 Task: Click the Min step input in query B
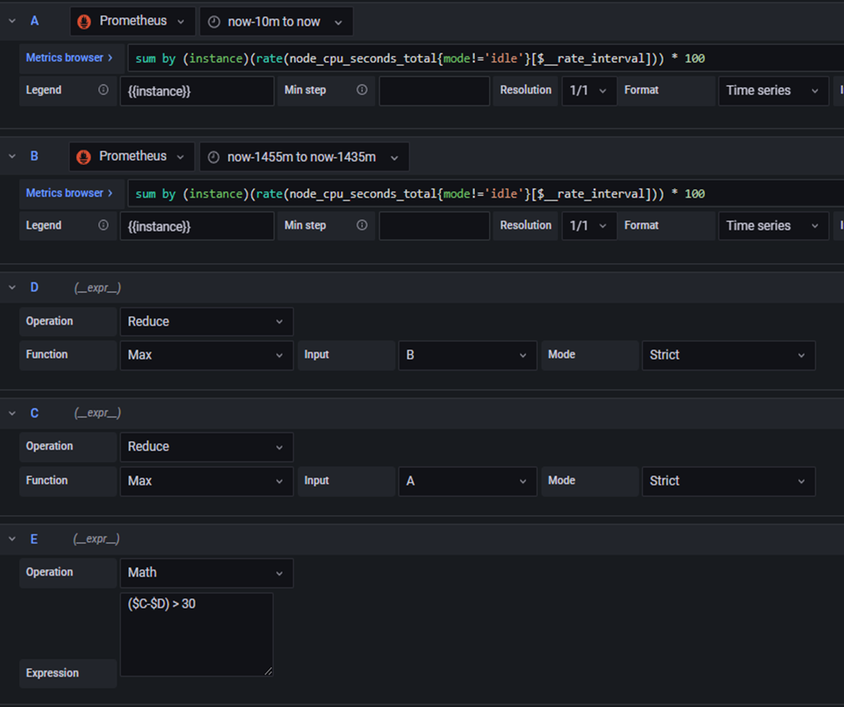(435, 226)
